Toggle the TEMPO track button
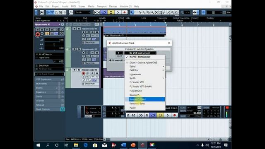Screen dimensions: 265x149 coord(183,111)
